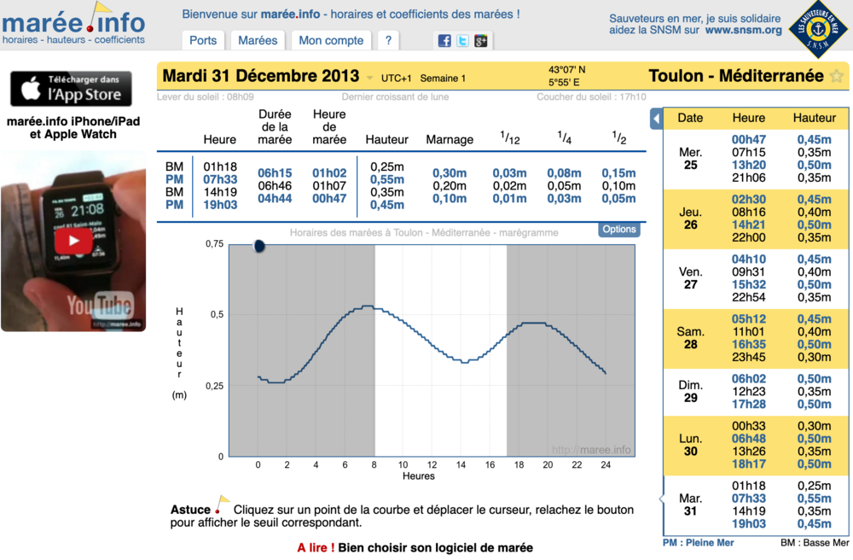Viewport: 853px width, 560px height.
Task: Click the SNSM diamond logo
Action: click(x=817, y=28)
